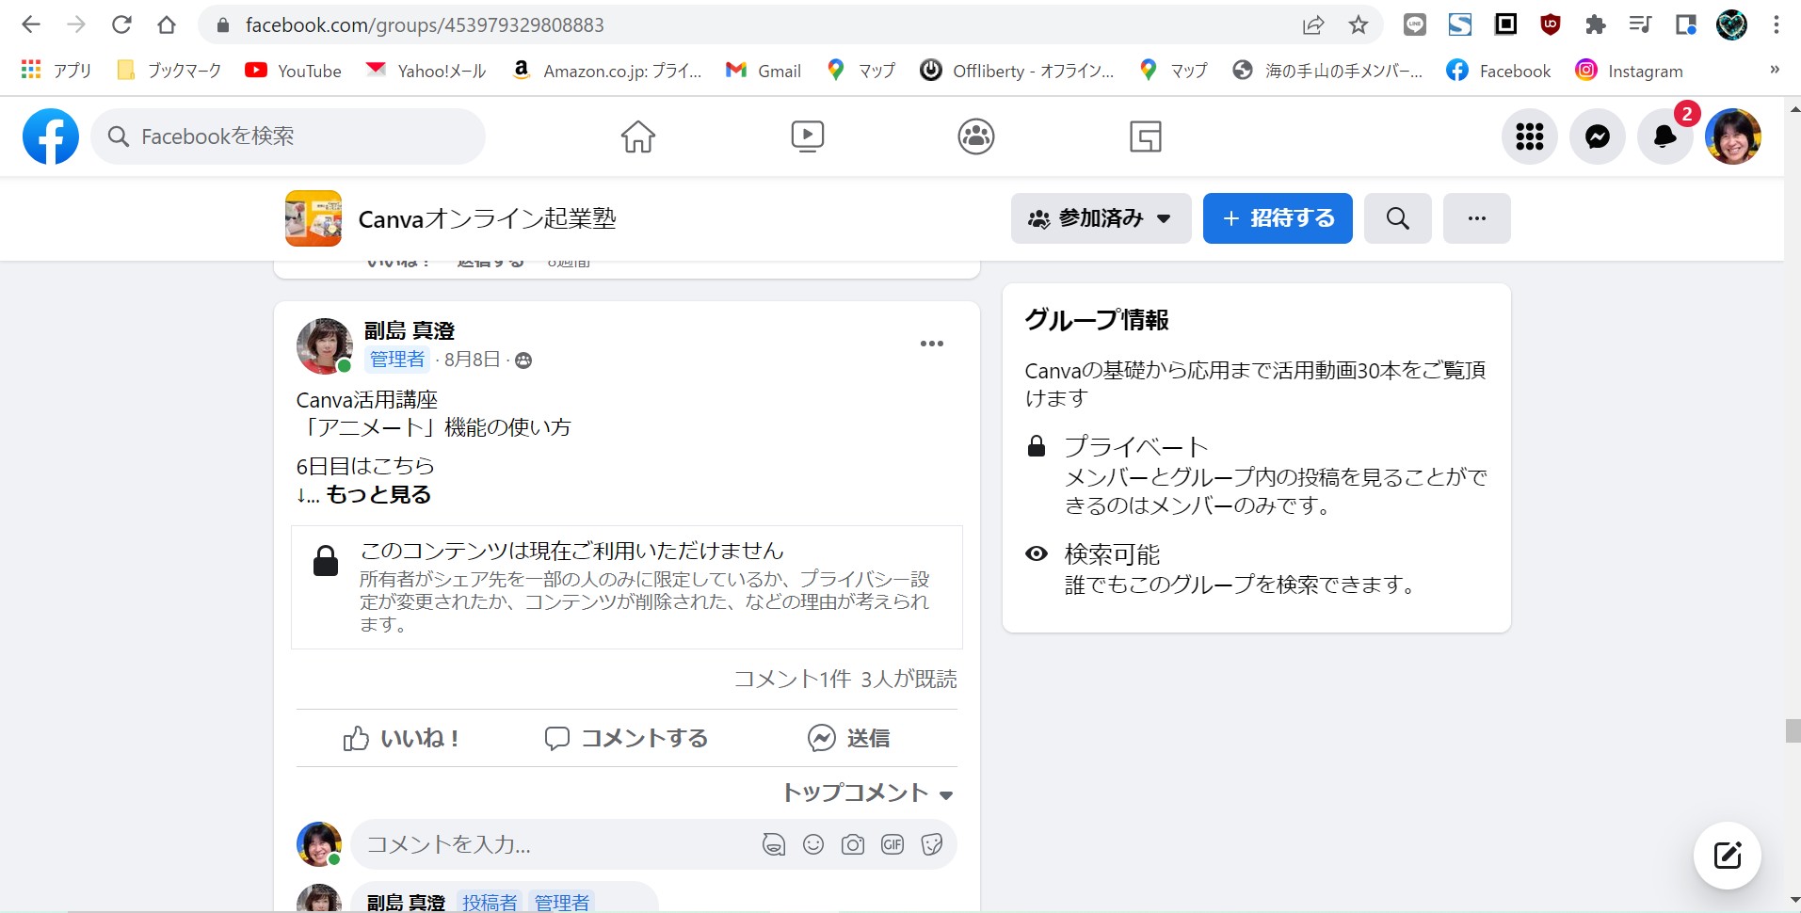This screenshot has height=913, width=1801.
Task: Start new message with compose icon
Action: coord(1728,856)
